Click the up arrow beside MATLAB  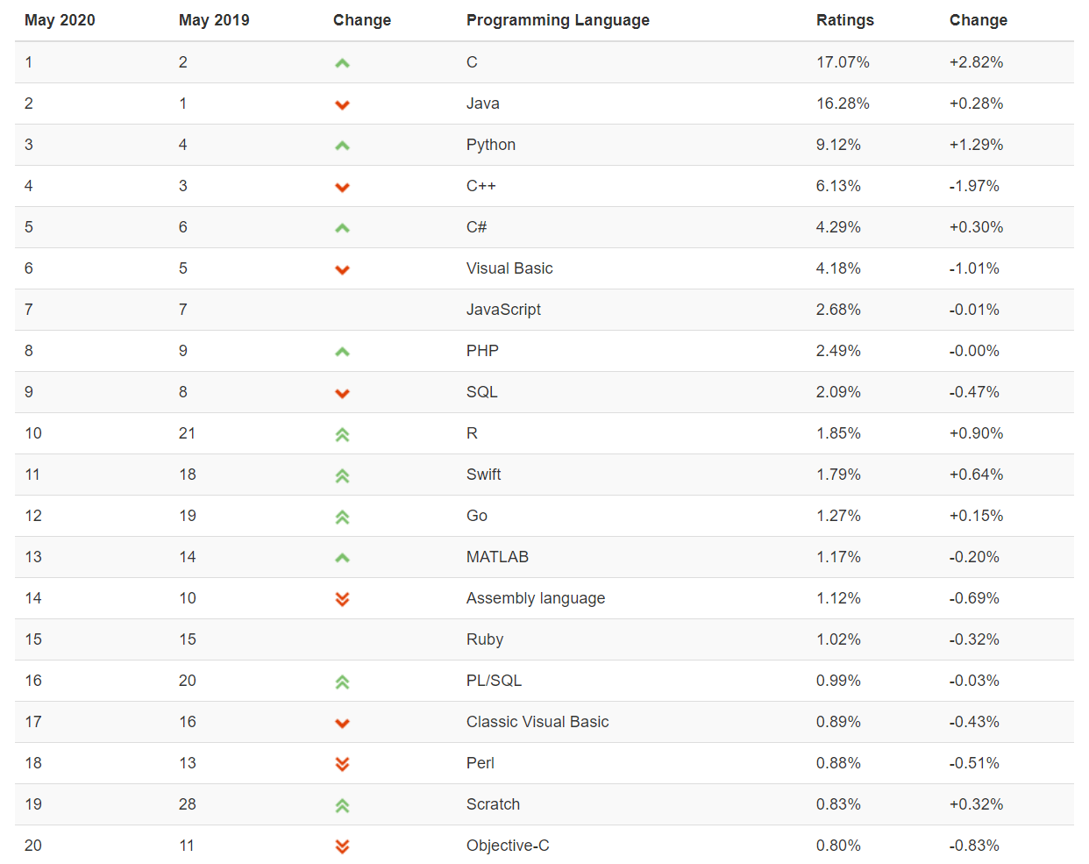pos(342,558)
